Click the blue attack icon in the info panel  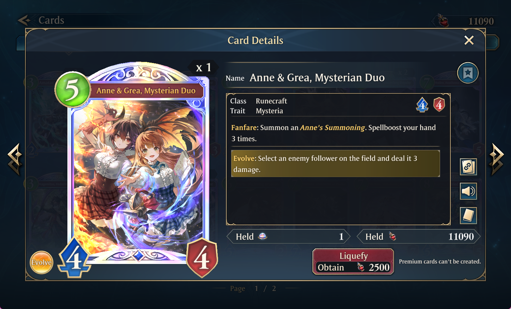tap(422, 105)
